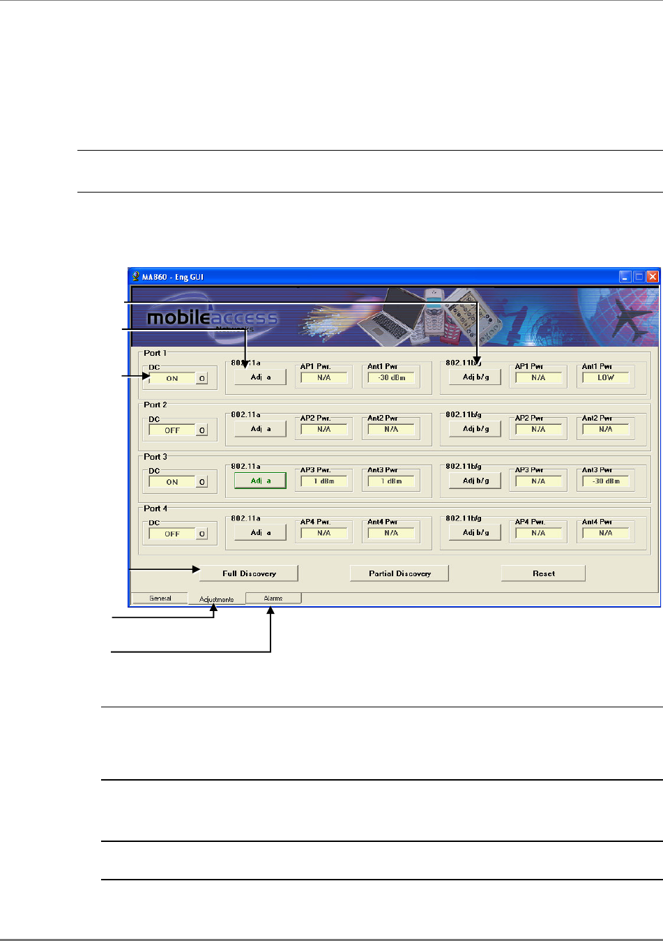Toggle the Port 2 DC O button
Viewport: 663px width, 941px height.
pos(201,430)
